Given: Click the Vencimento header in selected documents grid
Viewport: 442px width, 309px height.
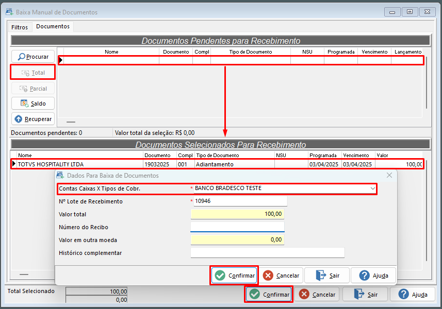Looking at the screenshot, I should [x=358, y=156].
